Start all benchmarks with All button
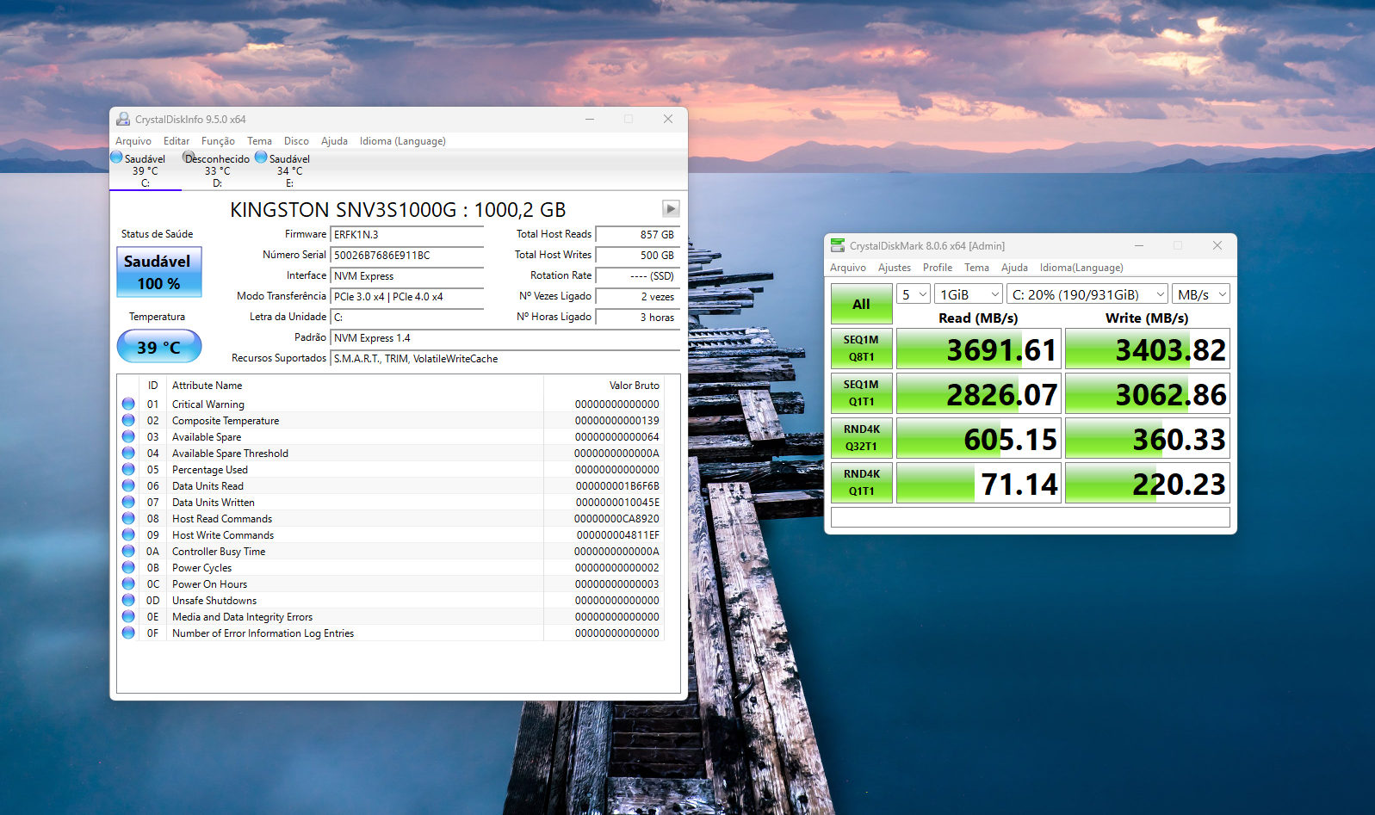The image size is (1375, 815). [x=861, y=304]
